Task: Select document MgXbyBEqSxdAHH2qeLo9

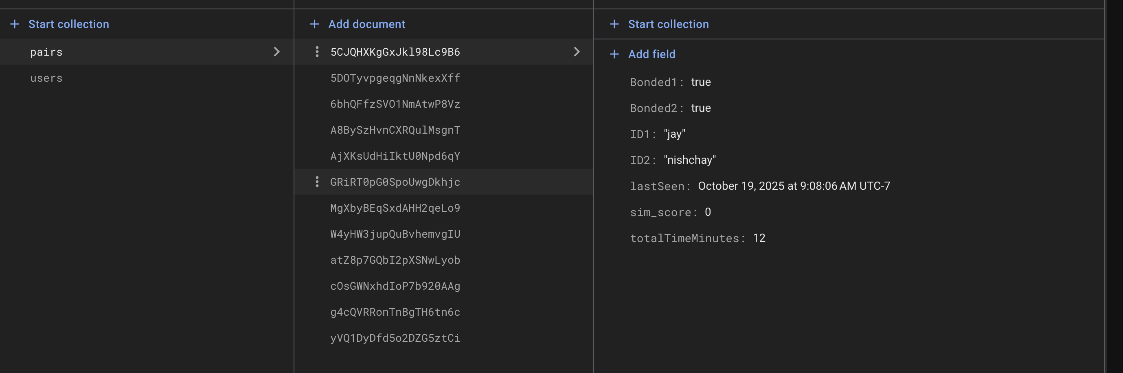Action: coord(395,208)
